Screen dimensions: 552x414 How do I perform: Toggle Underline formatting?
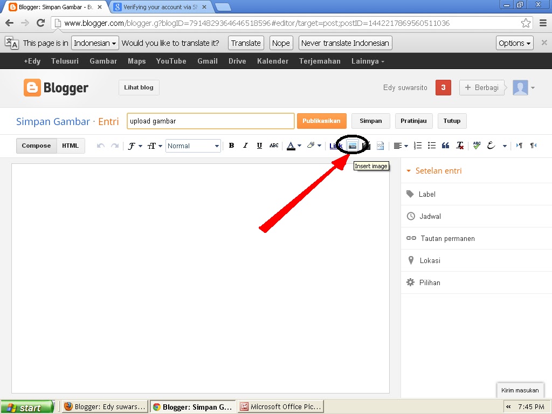[259, 146]
